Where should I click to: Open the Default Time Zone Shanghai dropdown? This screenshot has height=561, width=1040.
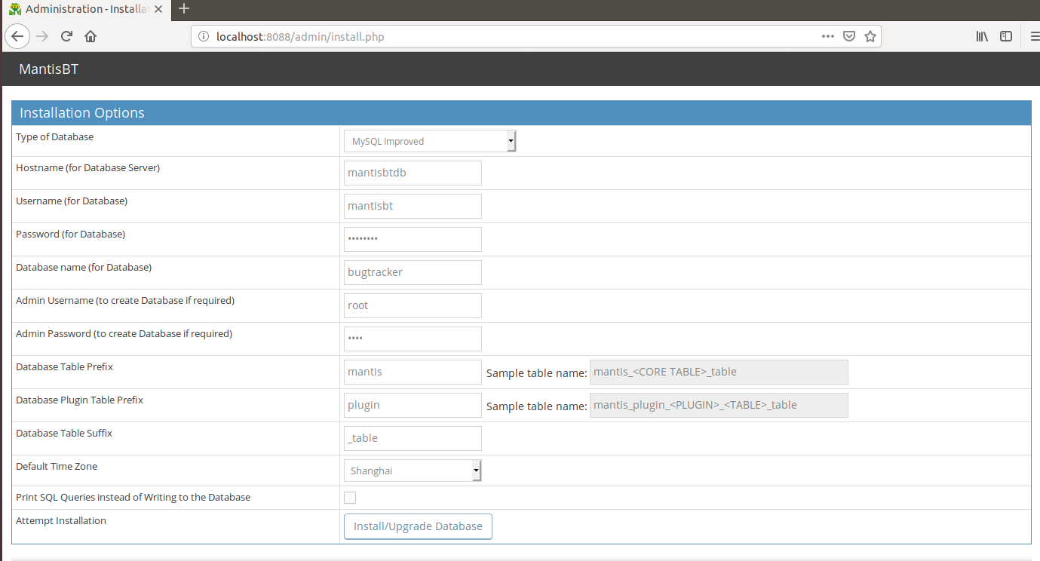[413, 471]
